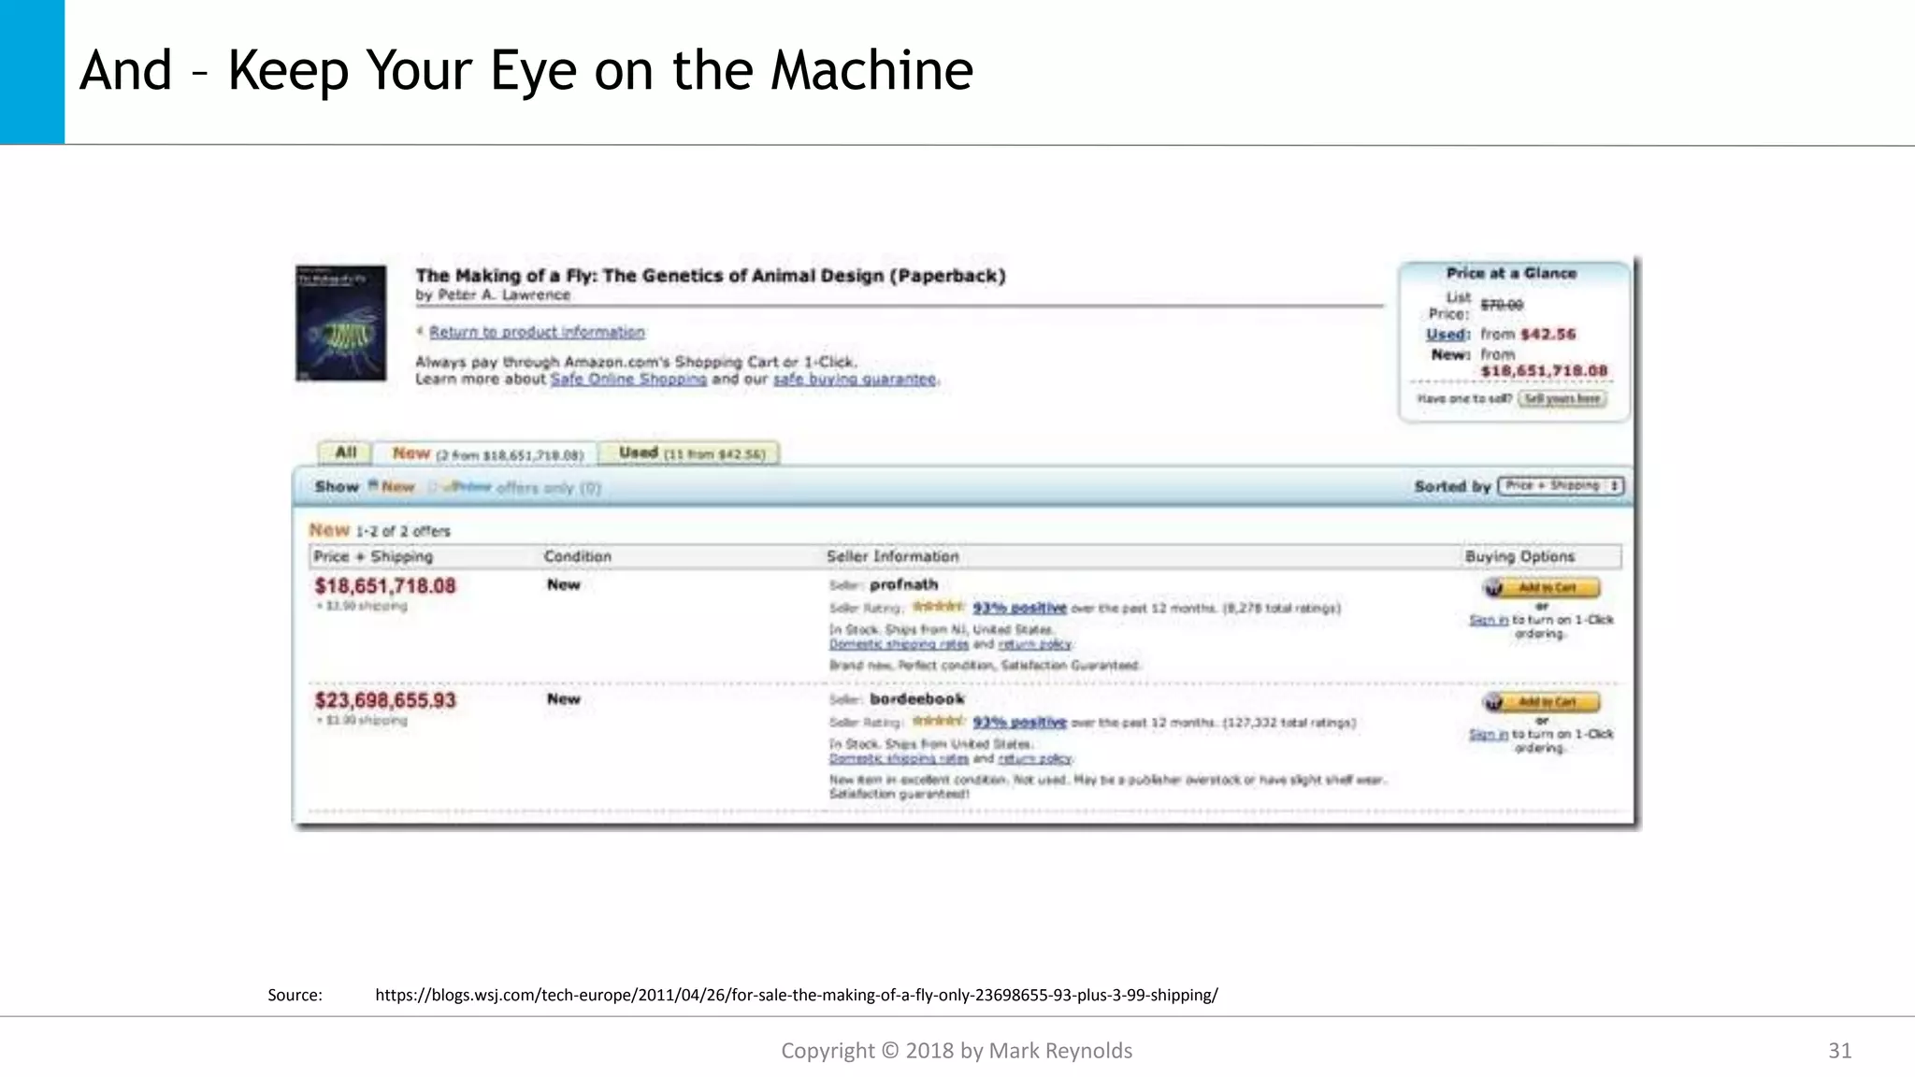This screenshot has height=1077, width=1915.
Task: Click the Buying Options column header
Action: tap(1520, 556)
